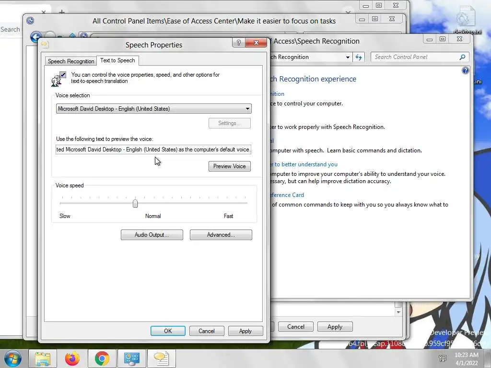The width and height of the screenshot is (491, 368).
Task: Click the refresh arrows beside address bar
Action: coord(359,57)
